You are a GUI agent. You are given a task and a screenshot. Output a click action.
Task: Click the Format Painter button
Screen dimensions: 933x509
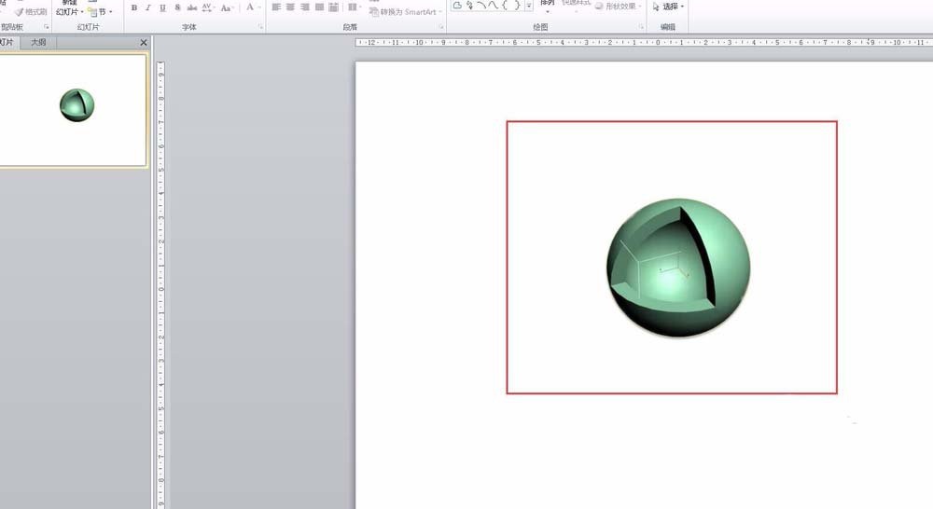tap(31, 12)
